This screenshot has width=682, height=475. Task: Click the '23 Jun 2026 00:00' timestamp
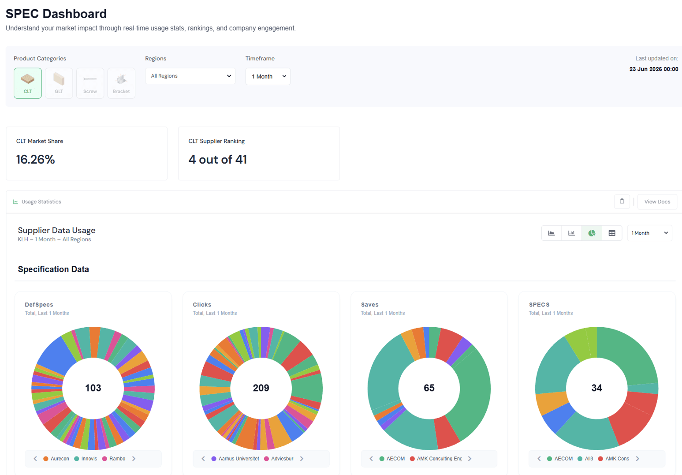[x=654, y=69]
